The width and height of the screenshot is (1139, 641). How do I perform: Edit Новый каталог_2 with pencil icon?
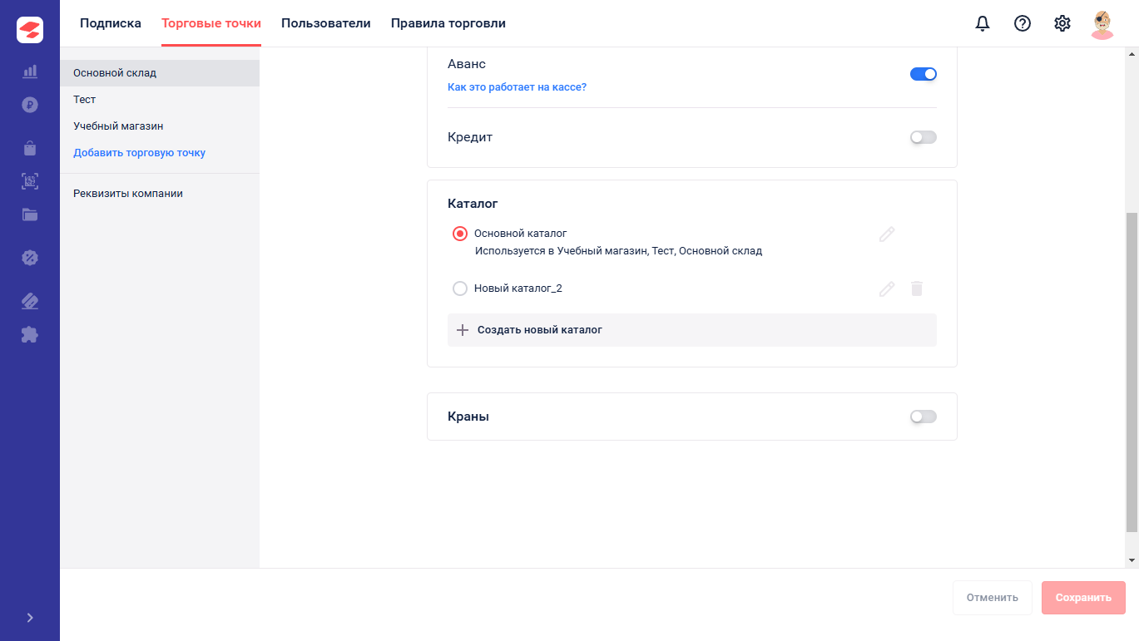(x=887, y=288)
